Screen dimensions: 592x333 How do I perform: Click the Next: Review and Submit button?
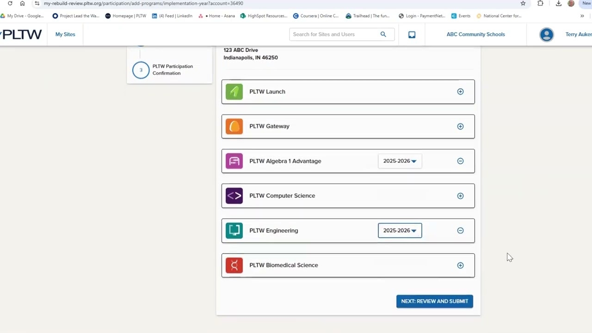pyautogui.click(x=434, y=301)
